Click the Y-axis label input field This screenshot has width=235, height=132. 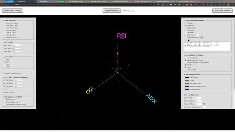click(16, 48)
